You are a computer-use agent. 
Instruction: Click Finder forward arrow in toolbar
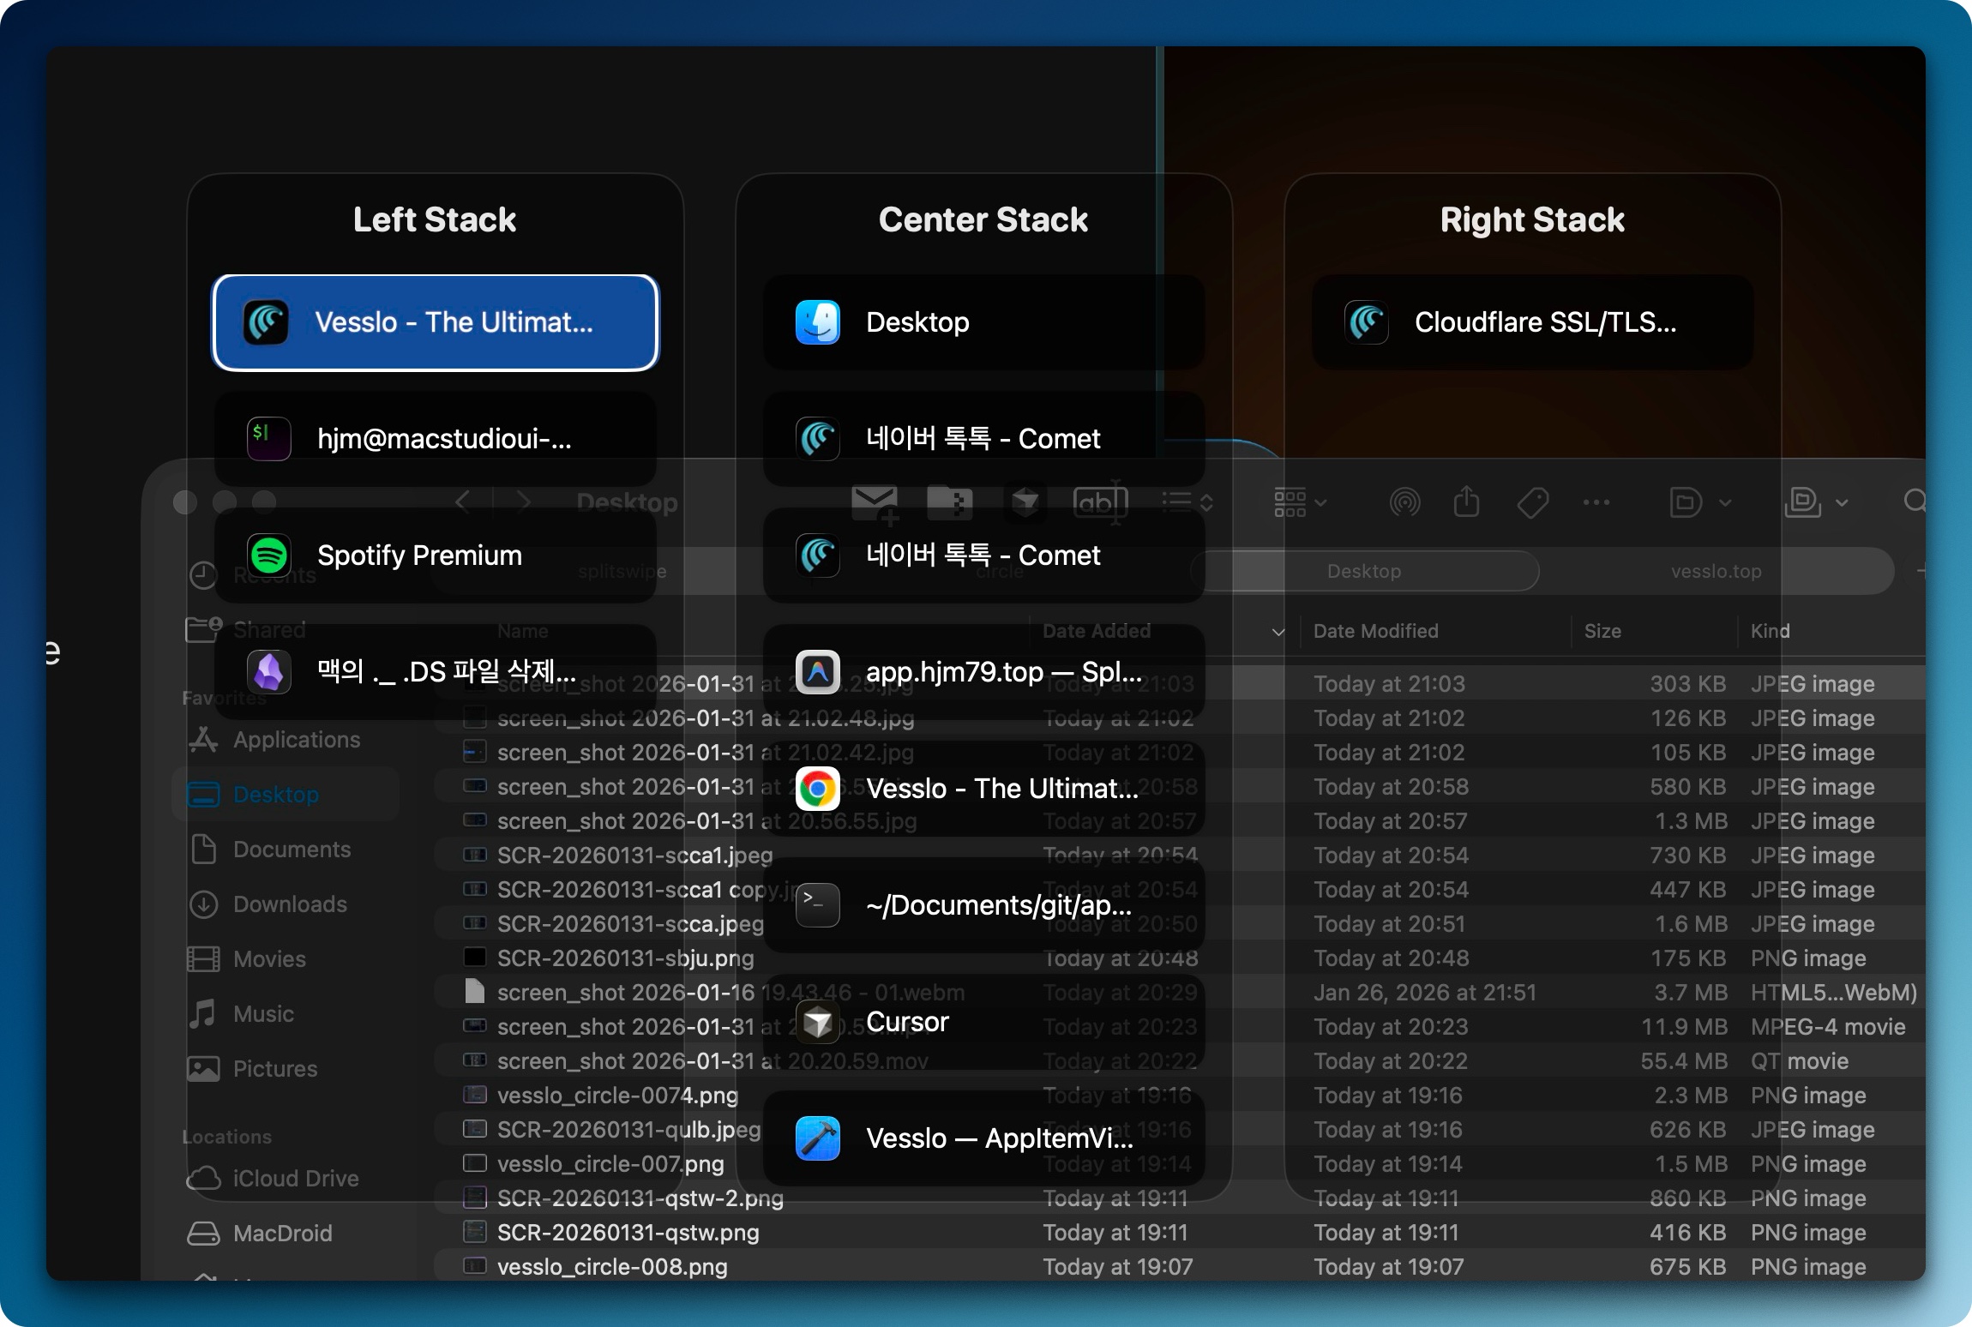pyautogui.click(x=523, y=502)
